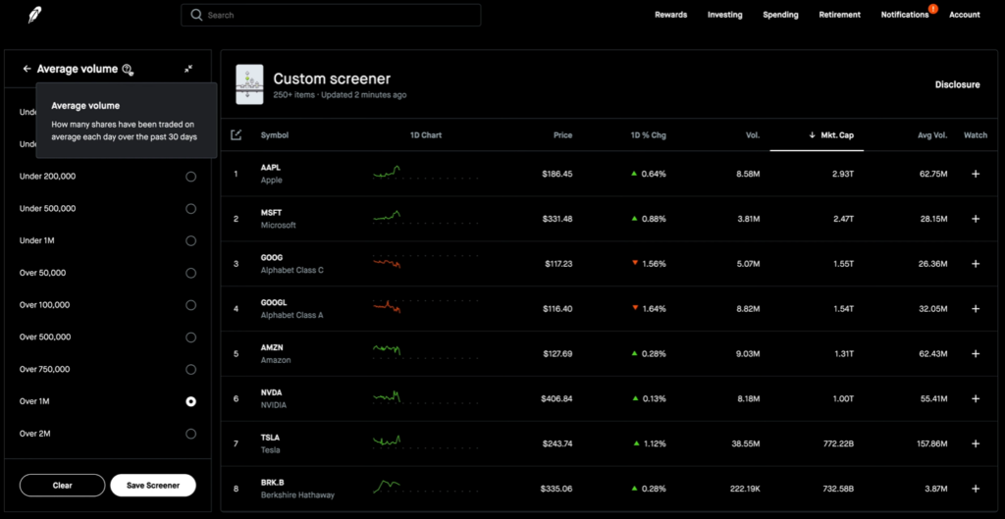This screenshot has width=1005, height=519.
Task: Open the Retirement nav item
Action: click(840, 15)
